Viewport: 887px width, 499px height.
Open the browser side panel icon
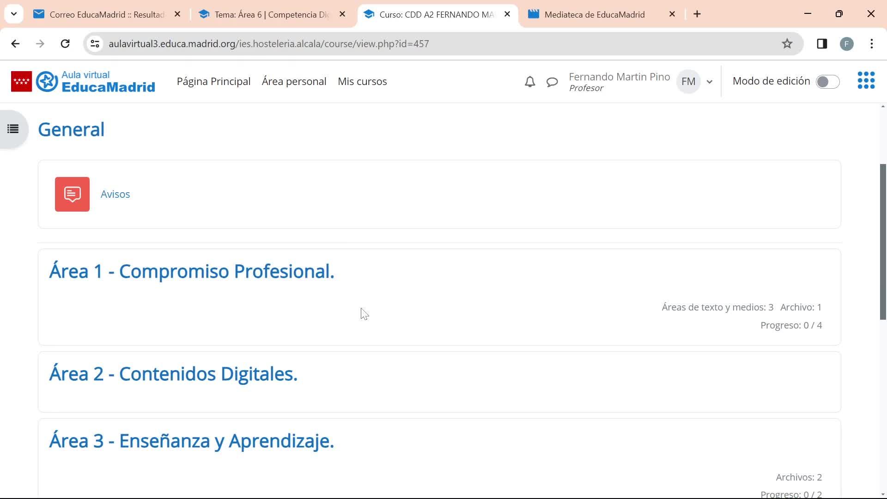pyautogui.click(x=821, y=43)
